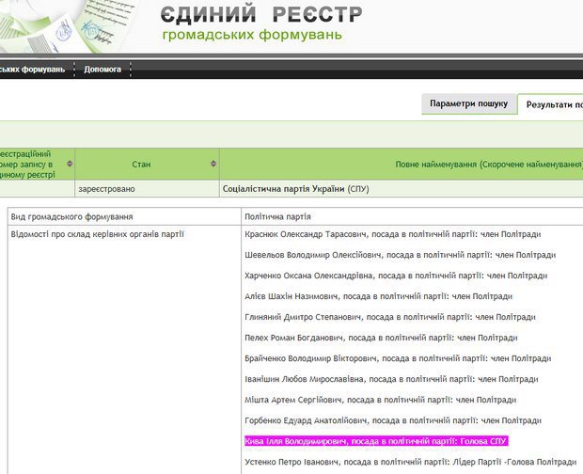Select the Соціалістична партія України result row

point(284,188)
